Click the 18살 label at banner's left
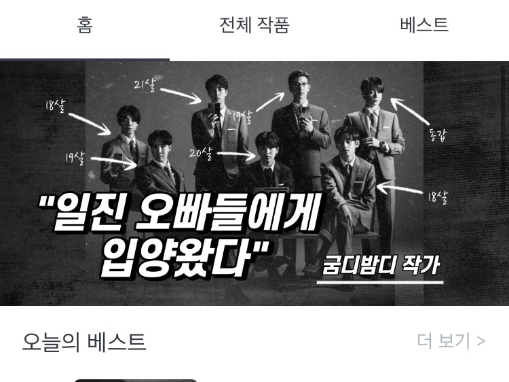The width and height of the screenshot is (509, 382). click(x=56, y=106)
